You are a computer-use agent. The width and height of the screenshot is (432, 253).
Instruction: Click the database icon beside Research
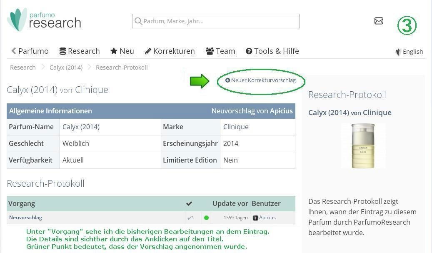[63, 51]
